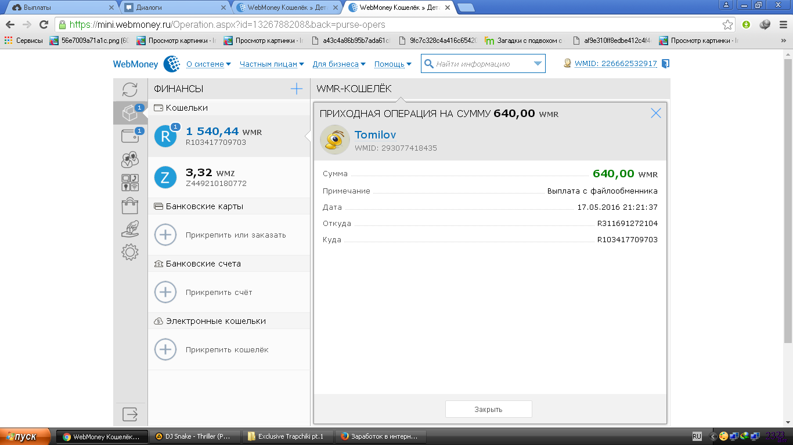Click the sender's WMID: 293077418435 text
The width and height of the screenshot is (793, 445).
point(396,148)
